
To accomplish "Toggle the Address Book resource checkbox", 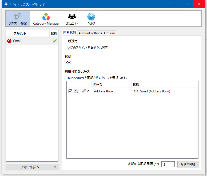I will point(70,91).
